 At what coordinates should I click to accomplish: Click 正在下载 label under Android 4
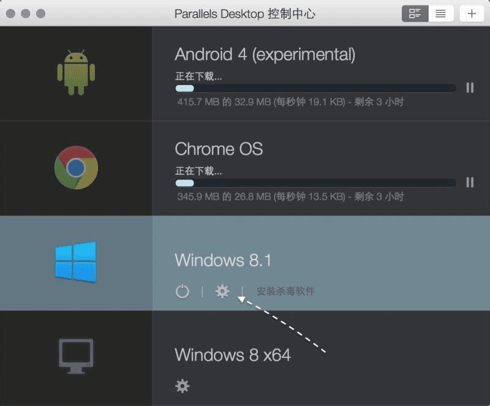pos(198,76)
